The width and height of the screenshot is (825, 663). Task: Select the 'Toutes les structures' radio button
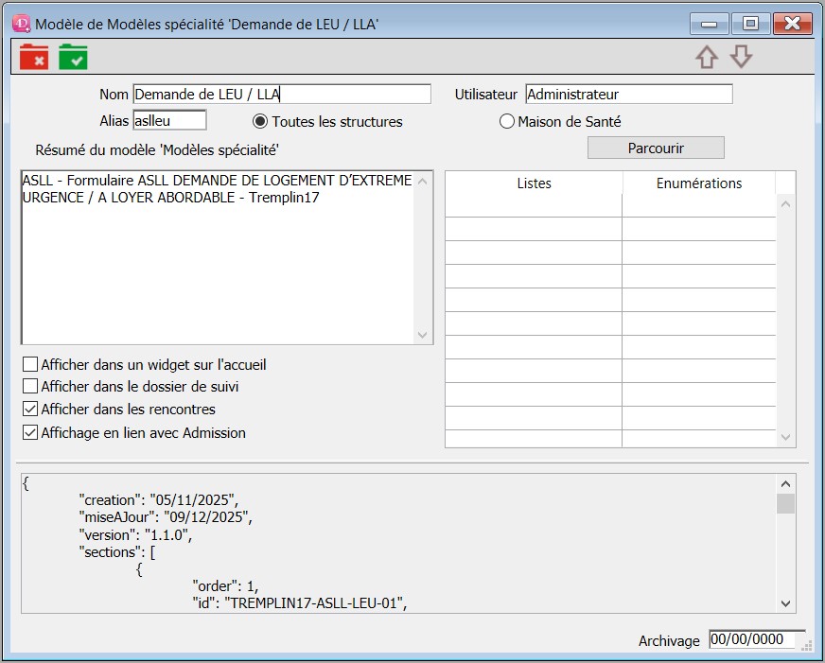pyautogui.click(x=260, y=122)
